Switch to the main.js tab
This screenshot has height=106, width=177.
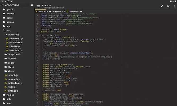(x=40, y=11)
